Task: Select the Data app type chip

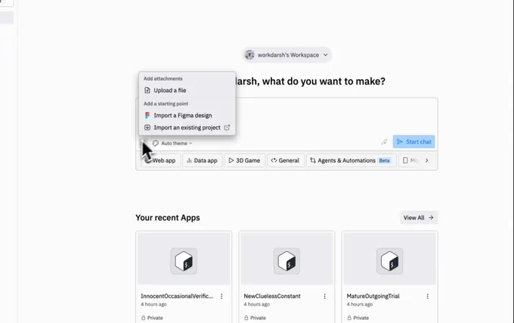Action: (x=202, y=160)
